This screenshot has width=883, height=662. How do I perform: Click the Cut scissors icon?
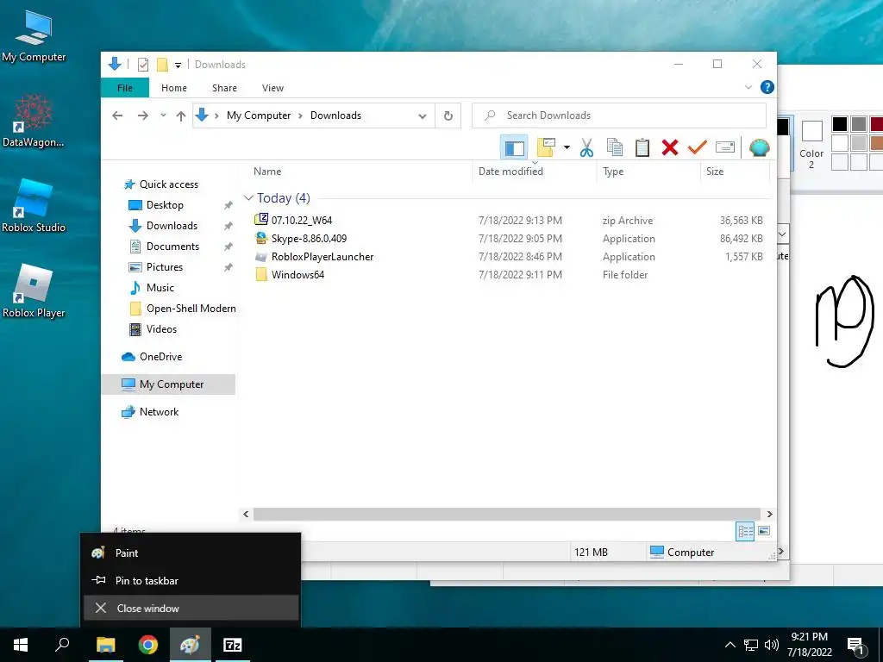pos(586,147)
